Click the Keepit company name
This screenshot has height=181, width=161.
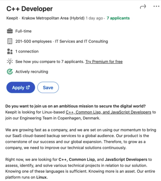(12, 18)
